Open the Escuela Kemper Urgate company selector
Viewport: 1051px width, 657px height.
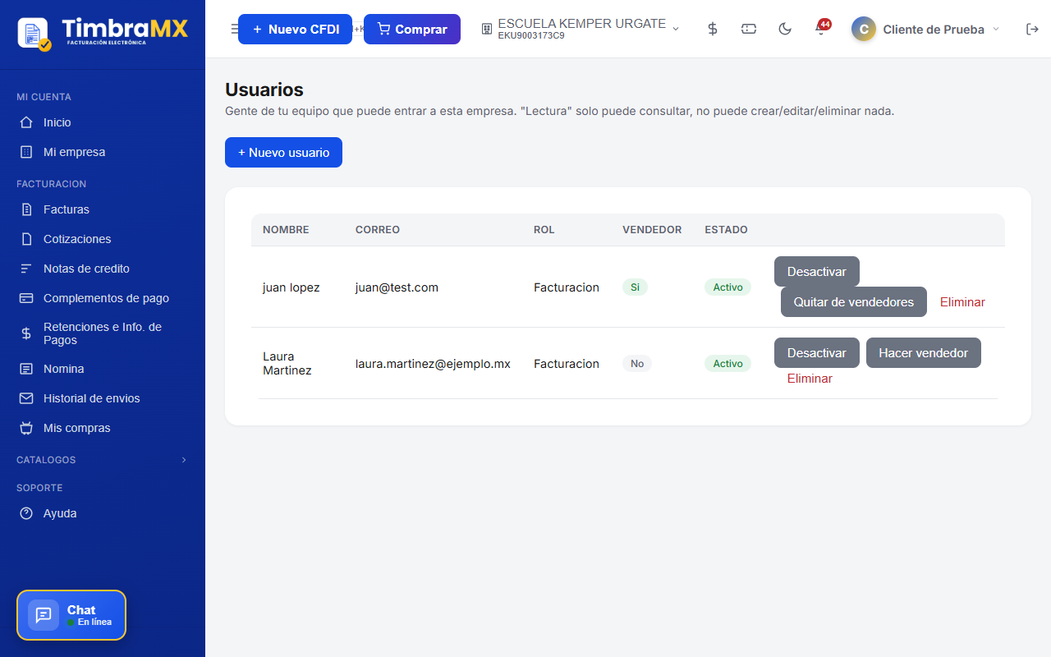pos(581,29)
